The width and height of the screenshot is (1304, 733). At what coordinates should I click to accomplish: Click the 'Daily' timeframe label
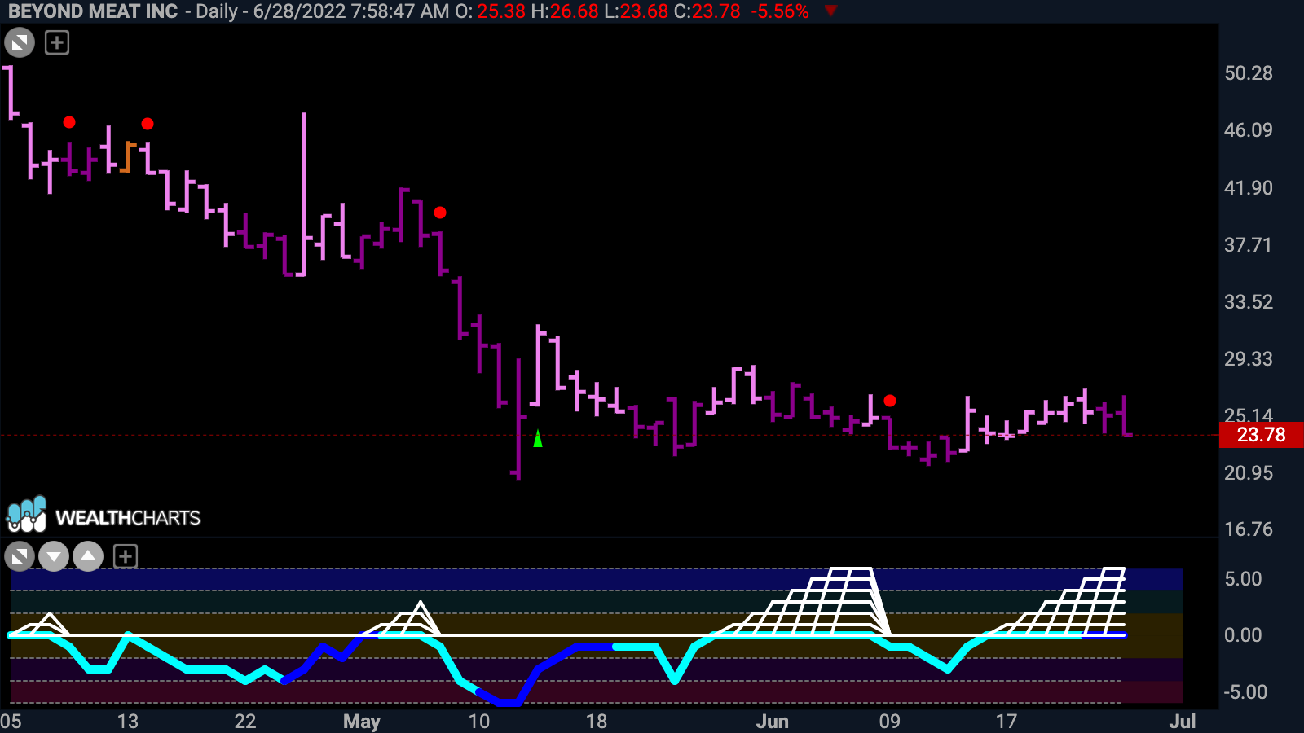(x=217, y=11)
